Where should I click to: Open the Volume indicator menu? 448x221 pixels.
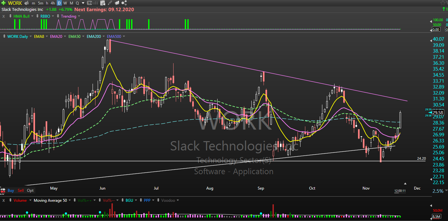[30, 200]
